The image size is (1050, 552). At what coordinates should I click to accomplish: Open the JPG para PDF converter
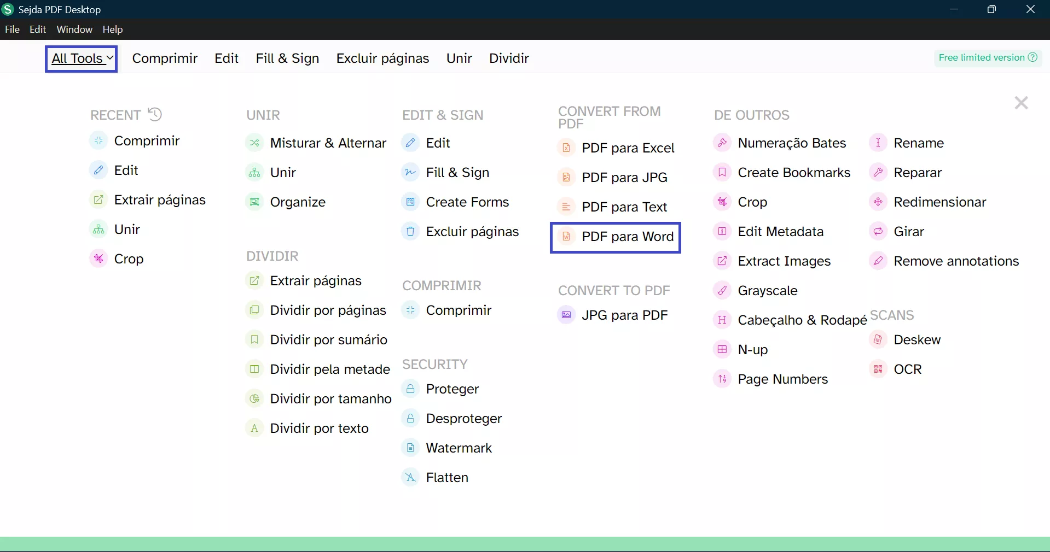[x=625, y=315]
